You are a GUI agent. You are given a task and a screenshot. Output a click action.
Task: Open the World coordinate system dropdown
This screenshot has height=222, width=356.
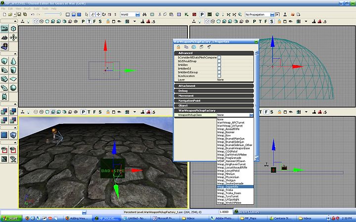(x=137, y=14)
